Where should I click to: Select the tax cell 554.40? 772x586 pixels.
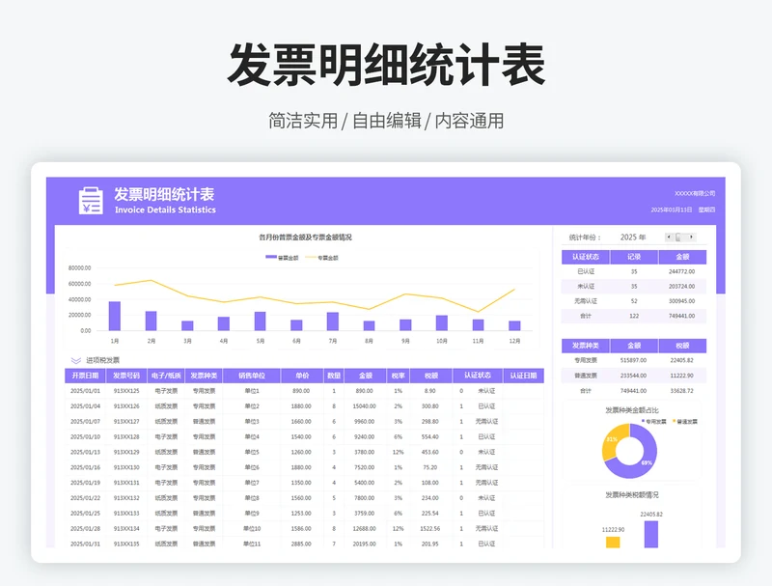(x=429, y=436)
